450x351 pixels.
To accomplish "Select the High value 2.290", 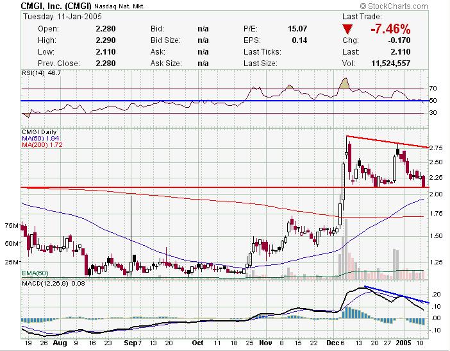I will point(106,40).
